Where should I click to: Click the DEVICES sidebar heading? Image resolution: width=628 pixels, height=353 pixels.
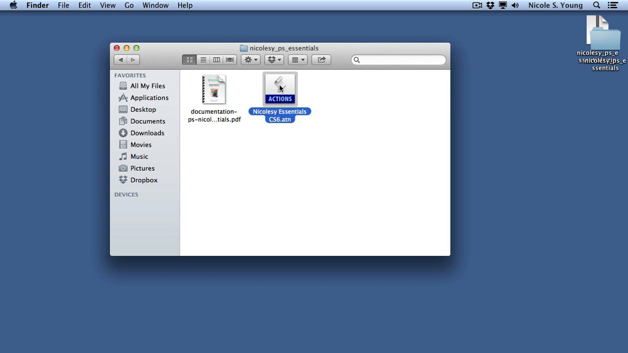pyautogui.click(x=126, y=195)
